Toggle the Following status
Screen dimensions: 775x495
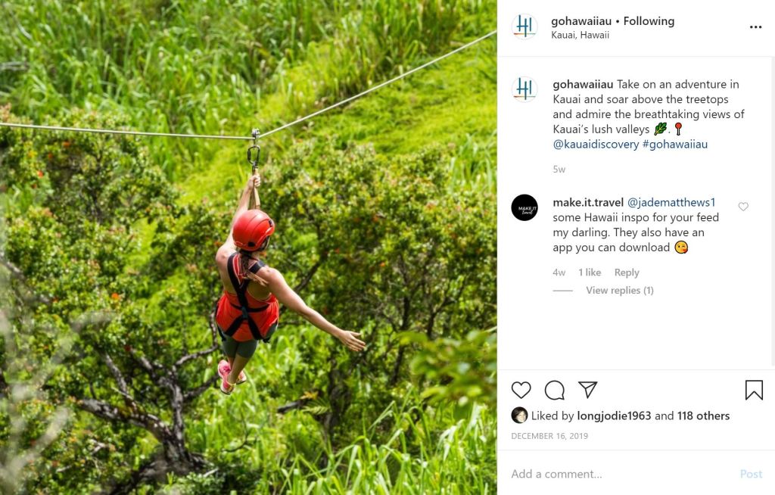[649, 21]
